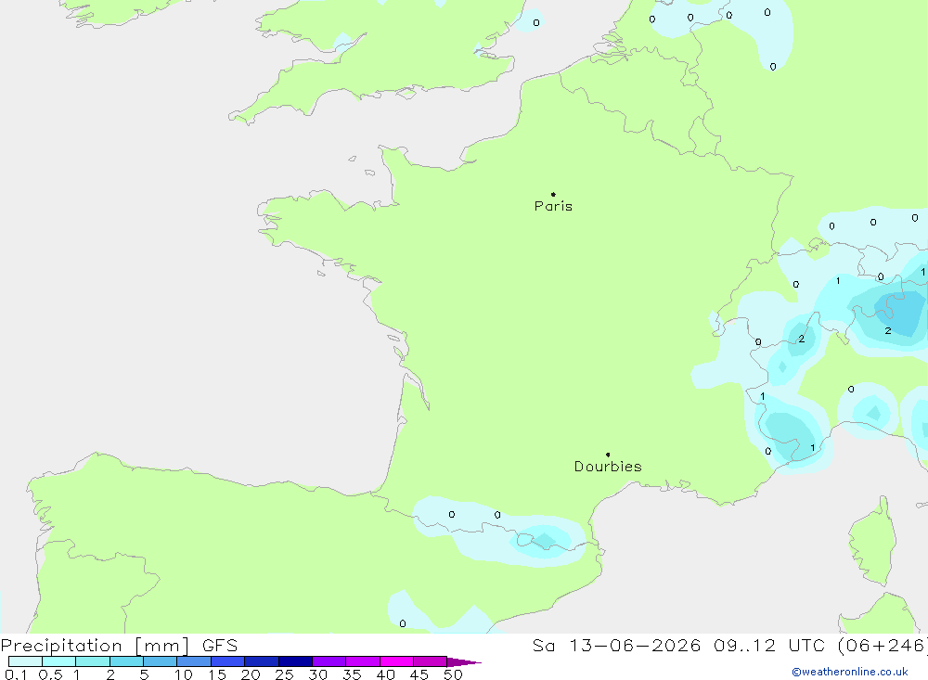
Task: Select the black marker dot above Paris
Action: click(x=553, y=194)
